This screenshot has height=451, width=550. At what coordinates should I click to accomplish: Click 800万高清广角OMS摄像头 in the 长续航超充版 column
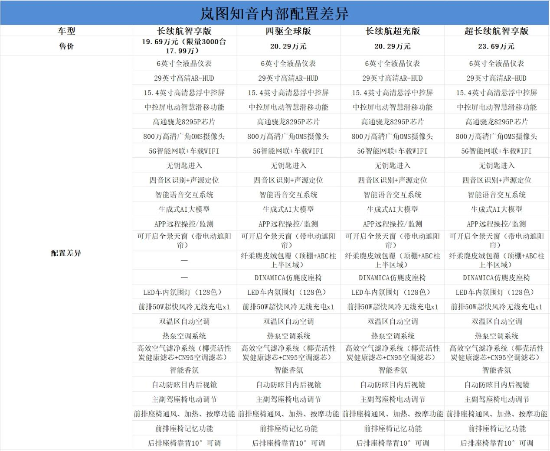(393, 136)
